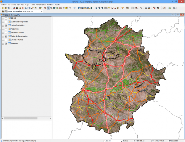Open the Tabla menu
The width and height of the screenshot is (185, 142).
pos(33,5)
